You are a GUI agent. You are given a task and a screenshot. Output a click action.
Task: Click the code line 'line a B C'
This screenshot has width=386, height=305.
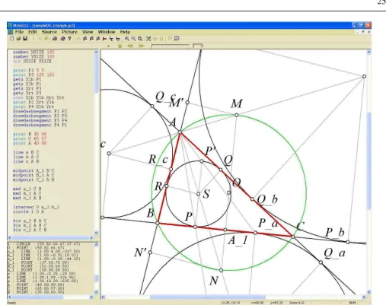click(x=26, y=152)
